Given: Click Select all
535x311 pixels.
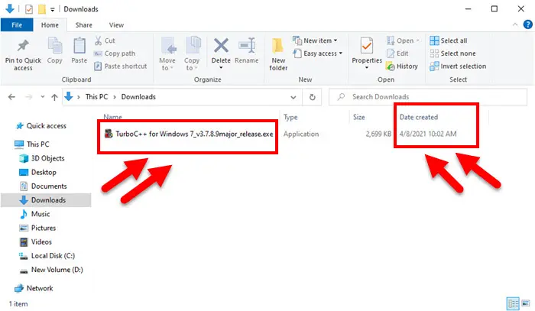Looking at the screenshot, I should [x=449, y=40].
